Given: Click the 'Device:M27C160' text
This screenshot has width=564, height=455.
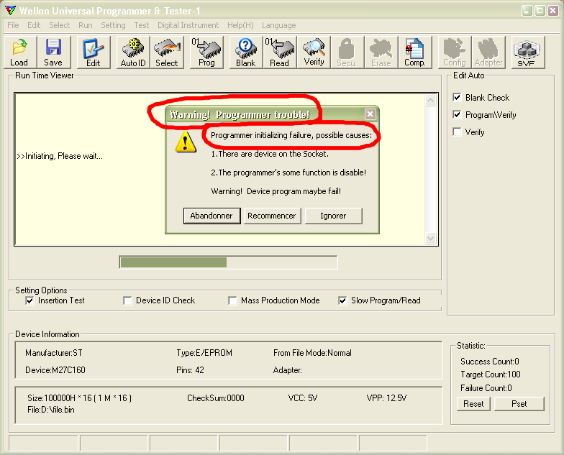Looking at the screenshot, I should click(55, 369).
